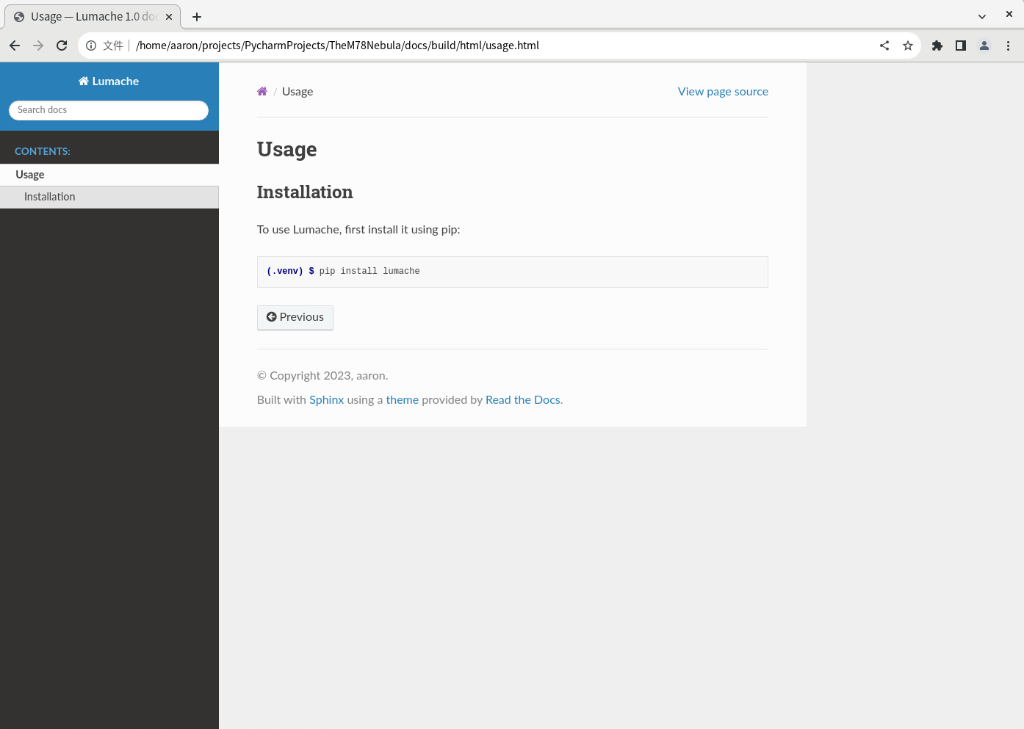Viewport: 1024px width, 729px height.
Task: Jump to Installation in the sidebar
Action: 109,197
